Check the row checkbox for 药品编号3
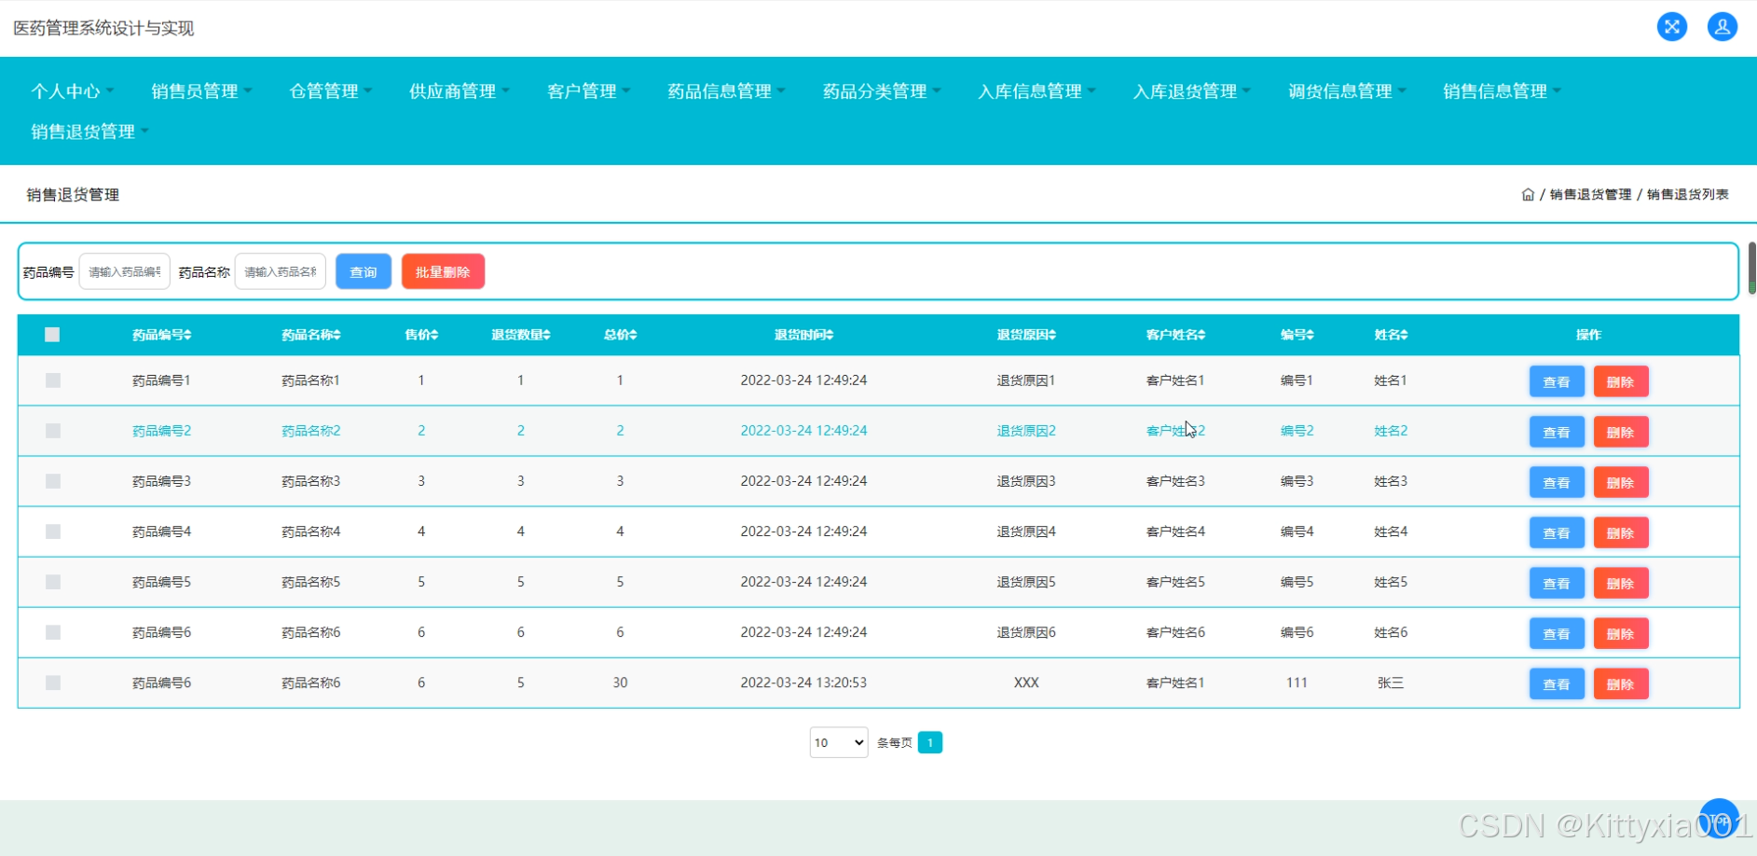Screen dimensions: 1757x856 pos(53,481)
